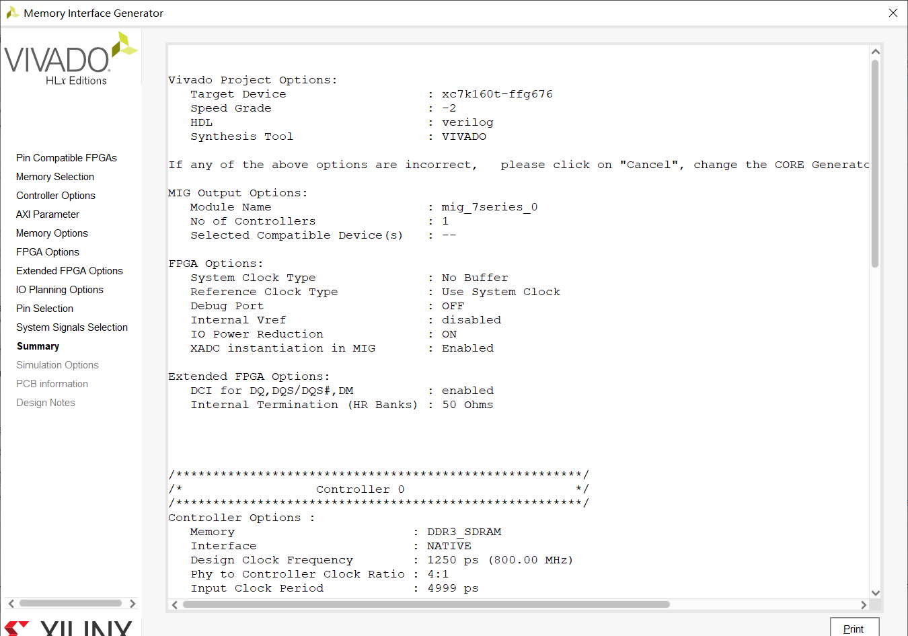Click the MIG icon in the title bar
Screen dimensions: 908x636
(x=13, y=13)
